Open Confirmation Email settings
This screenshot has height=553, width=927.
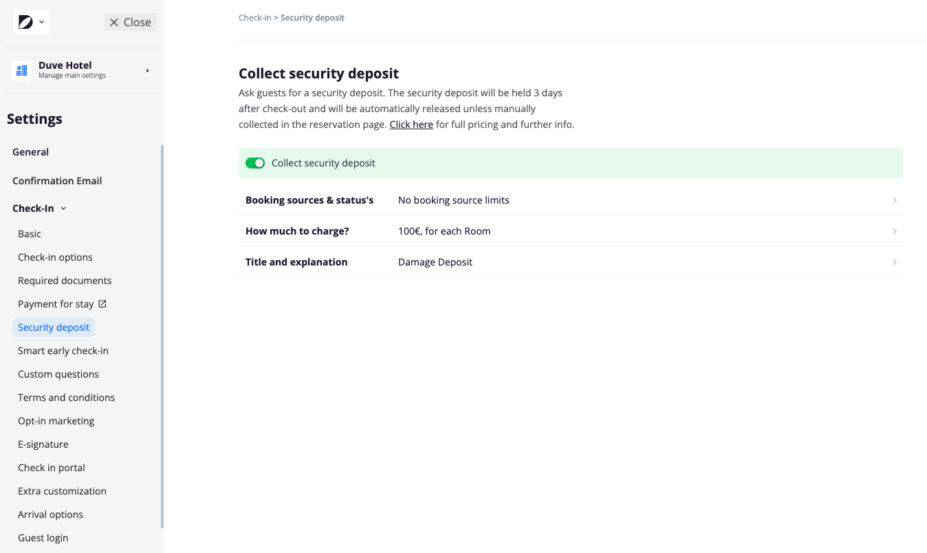point(57,181)
